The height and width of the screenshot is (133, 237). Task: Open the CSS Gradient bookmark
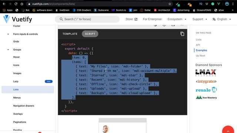pyautogui.click(x=82, y=10)
